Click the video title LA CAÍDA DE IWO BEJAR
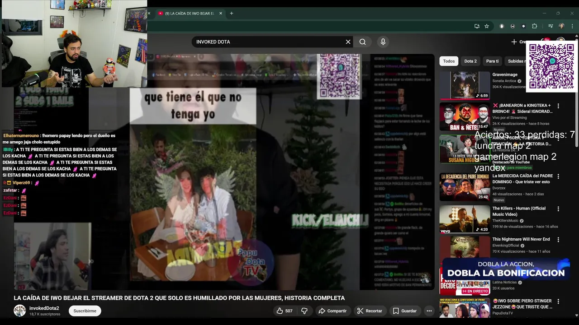 (179, 298)
